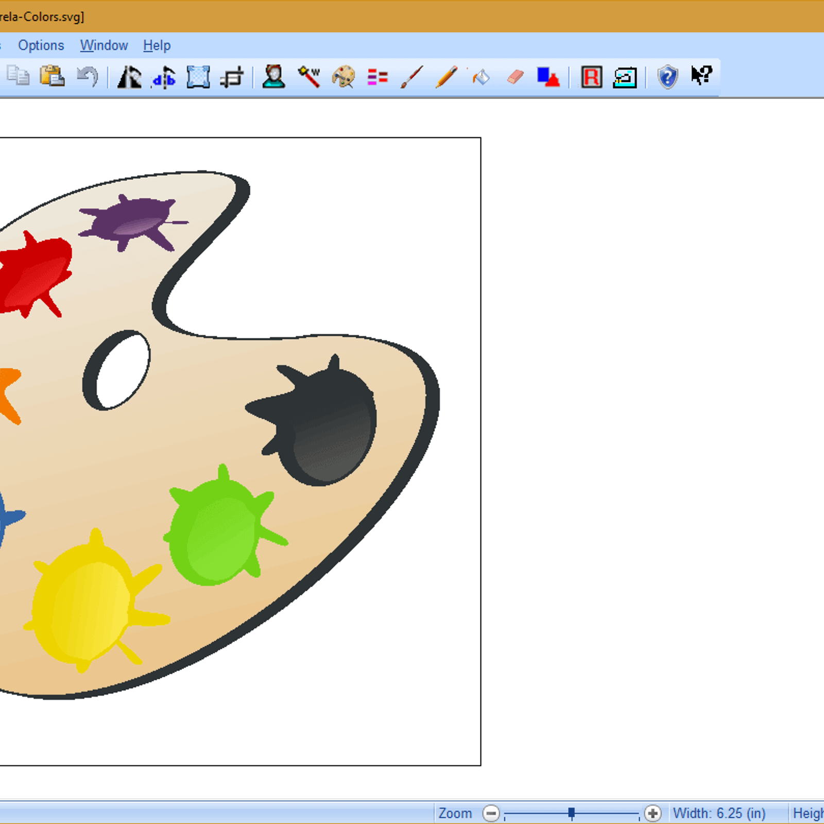Select the mirror flip triangle tool
The width and height of the screenshot is (824, 824).
point(129,77)
